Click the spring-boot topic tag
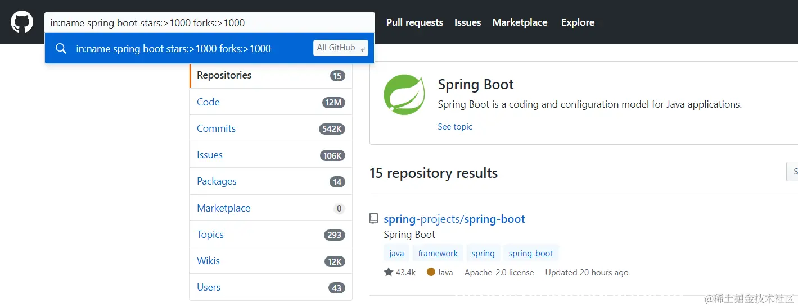 click(531, 254)
